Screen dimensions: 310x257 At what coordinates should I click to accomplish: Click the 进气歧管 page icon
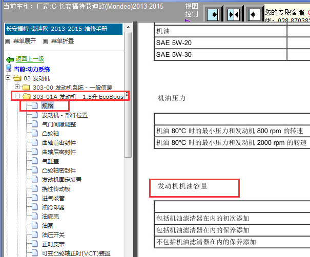click(35, 198)
